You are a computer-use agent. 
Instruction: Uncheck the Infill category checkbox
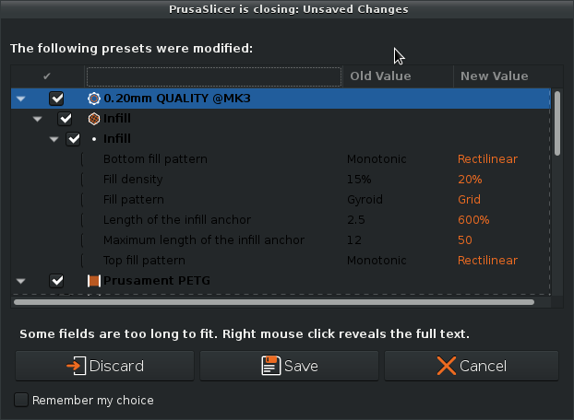pos(65,119)
